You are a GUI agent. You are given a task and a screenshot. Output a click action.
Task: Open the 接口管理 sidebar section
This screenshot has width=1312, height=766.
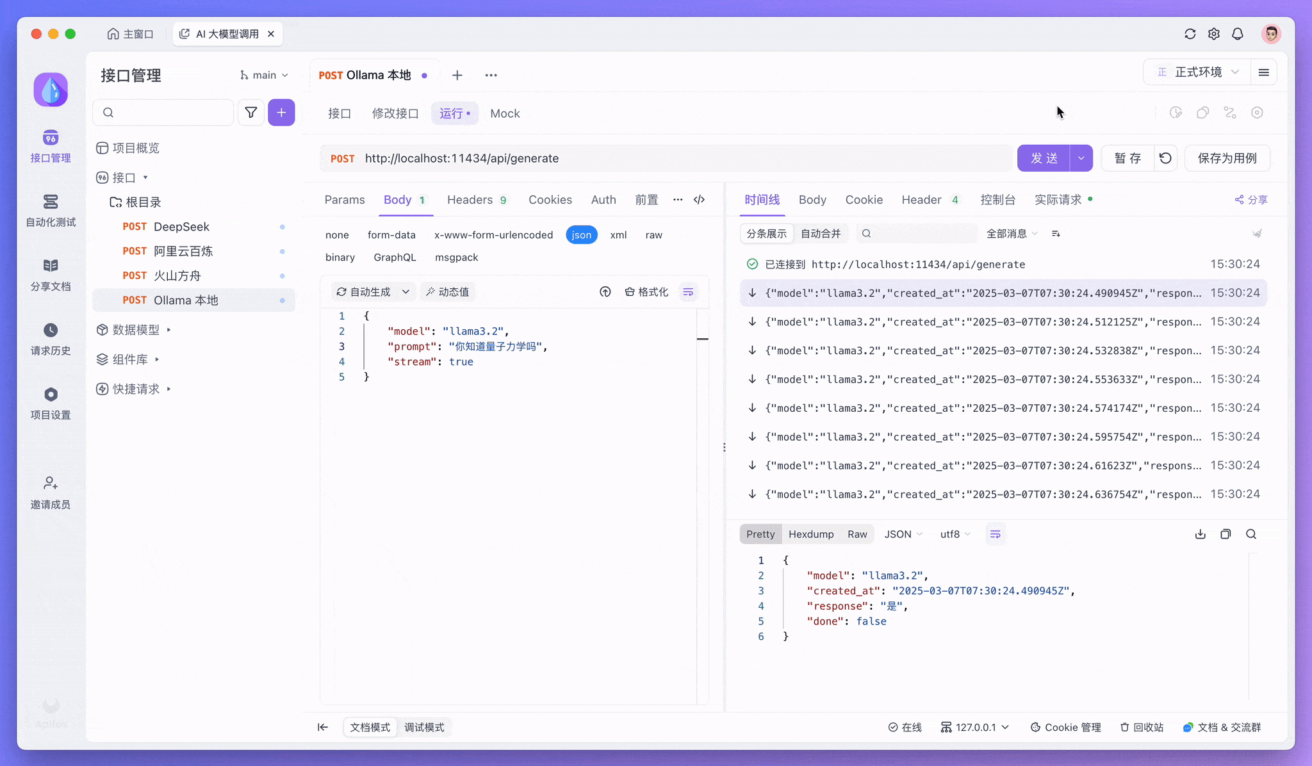pos(51,146)
